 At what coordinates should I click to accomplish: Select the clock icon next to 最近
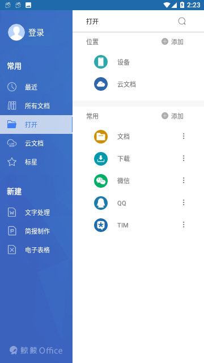coord(12,87)
